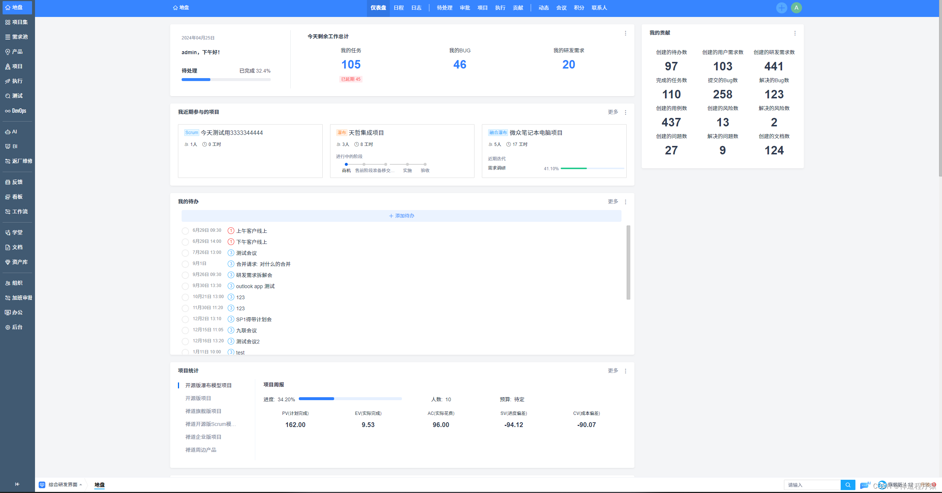
Task: Open 测试 in the sidebar
Action: pyautogui.click(x=17, y=96)
